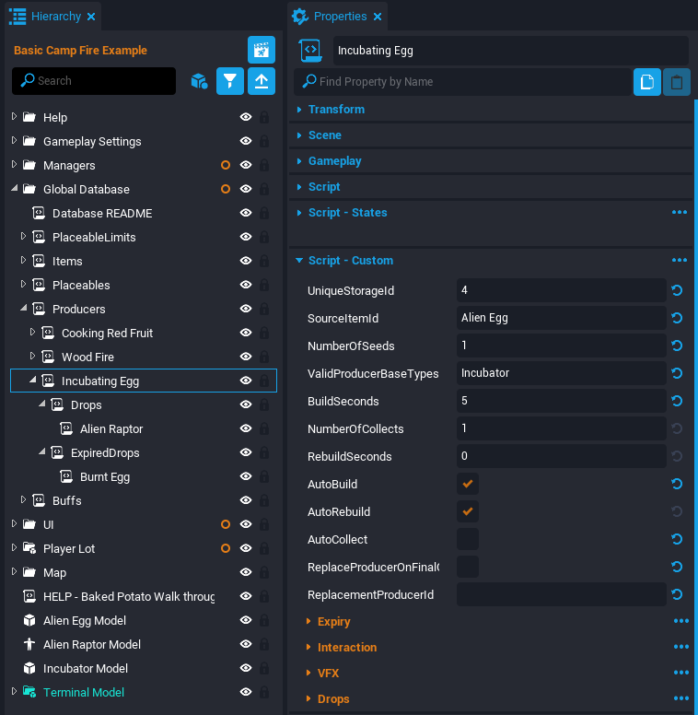The image size is (698, 715).
Task: Uncheck the AutoBuild checkbox
Action: 468,484
